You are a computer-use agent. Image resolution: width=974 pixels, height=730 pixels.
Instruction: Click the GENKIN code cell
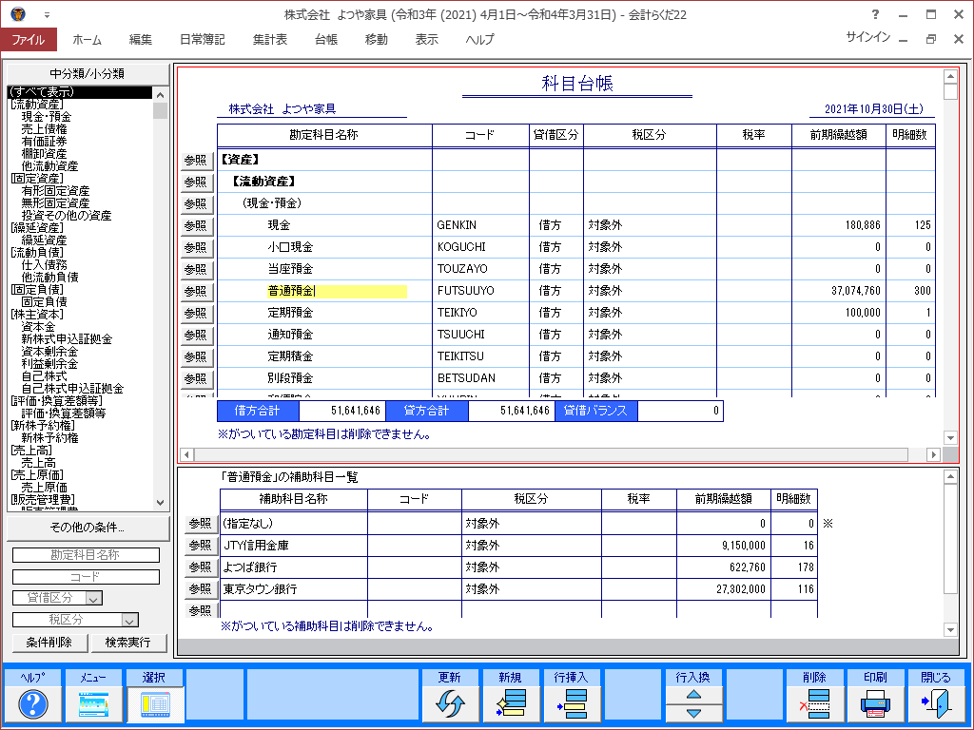coord(480,225)
